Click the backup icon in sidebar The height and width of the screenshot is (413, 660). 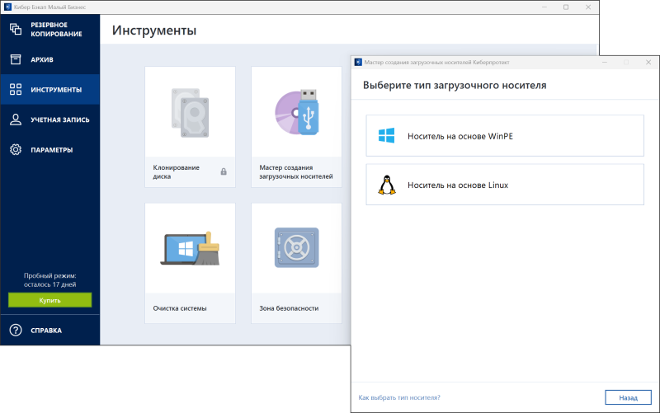(x=15, y=29)
